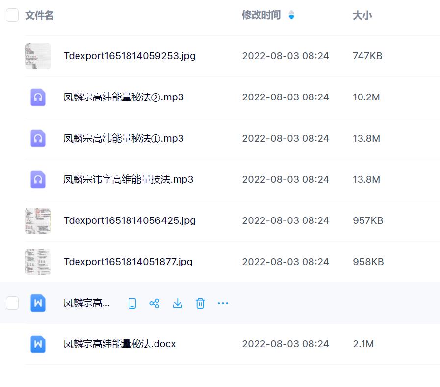Download the hovered Word document
This screenshot has height=387, width=440.
point(178,303)
